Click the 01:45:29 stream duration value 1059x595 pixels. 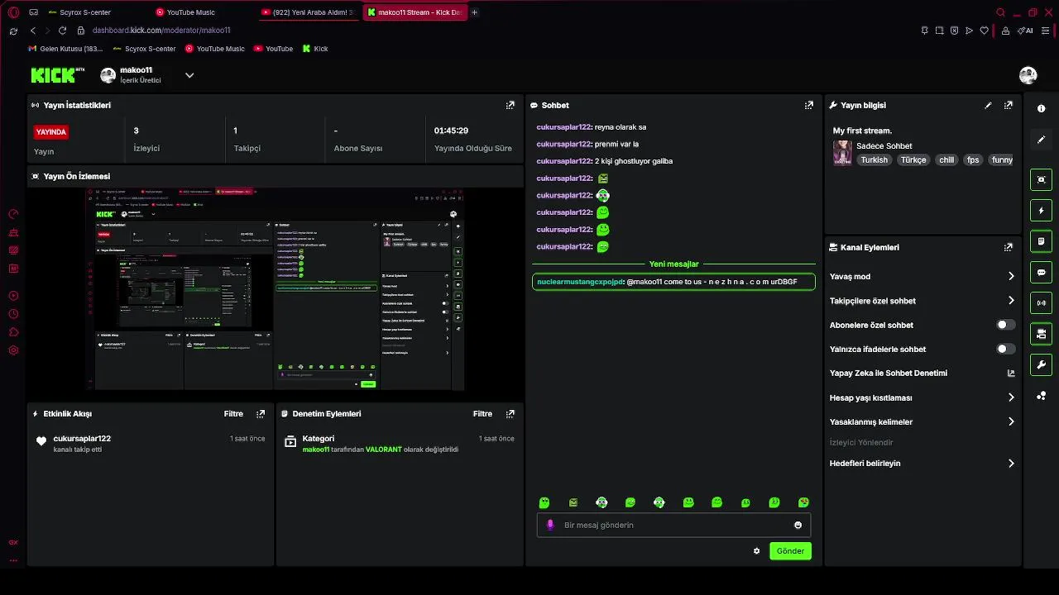(451, 131)
